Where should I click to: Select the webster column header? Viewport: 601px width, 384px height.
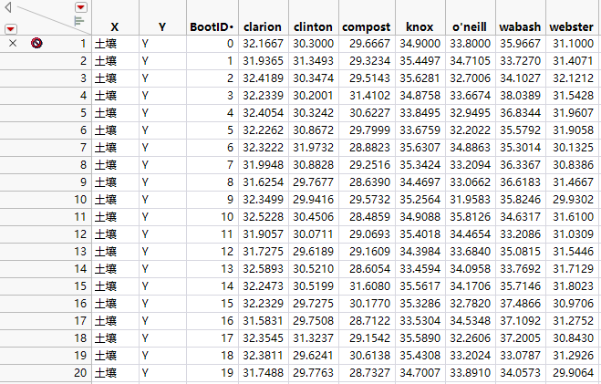[x=572, y=27]
